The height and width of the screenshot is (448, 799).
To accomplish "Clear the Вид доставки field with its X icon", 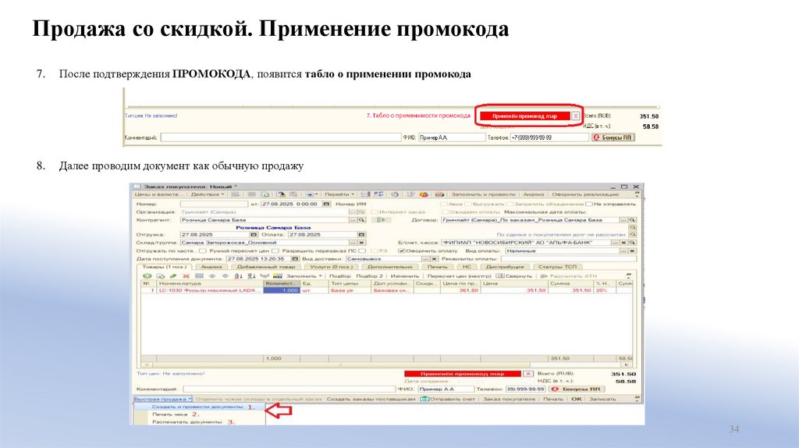I will pos(434,259).
